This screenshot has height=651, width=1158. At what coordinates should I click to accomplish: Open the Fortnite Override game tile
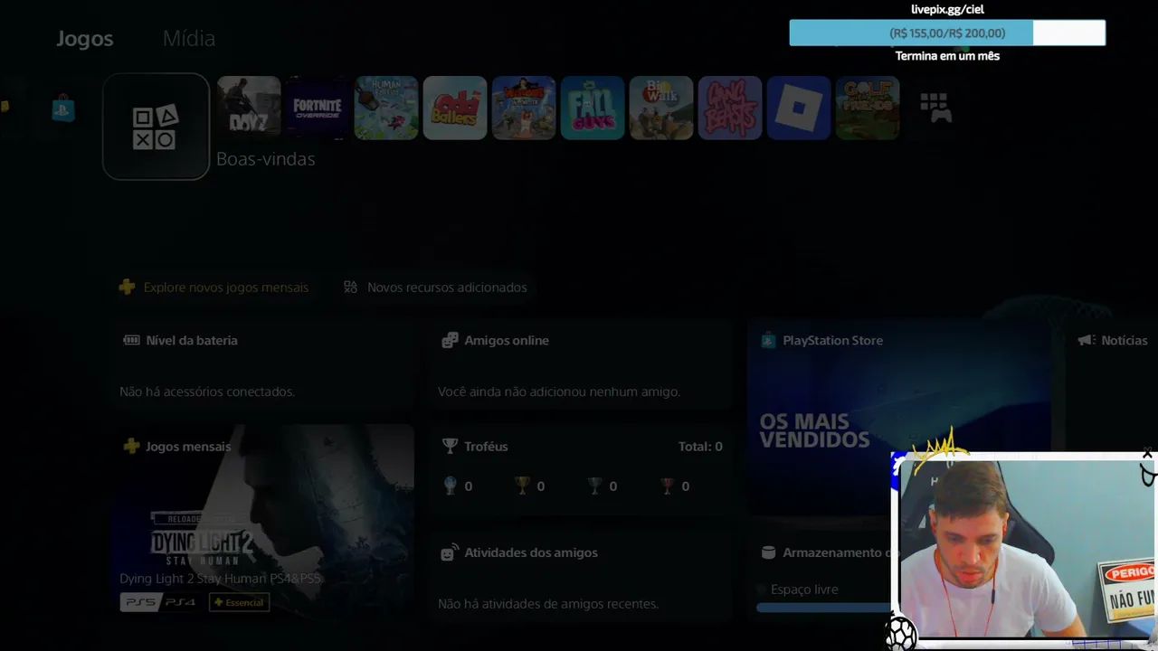(x=318, y=108)
